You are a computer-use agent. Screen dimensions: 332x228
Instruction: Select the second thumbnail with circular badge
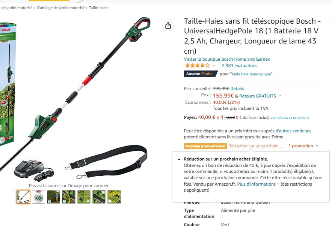point(39,197)
